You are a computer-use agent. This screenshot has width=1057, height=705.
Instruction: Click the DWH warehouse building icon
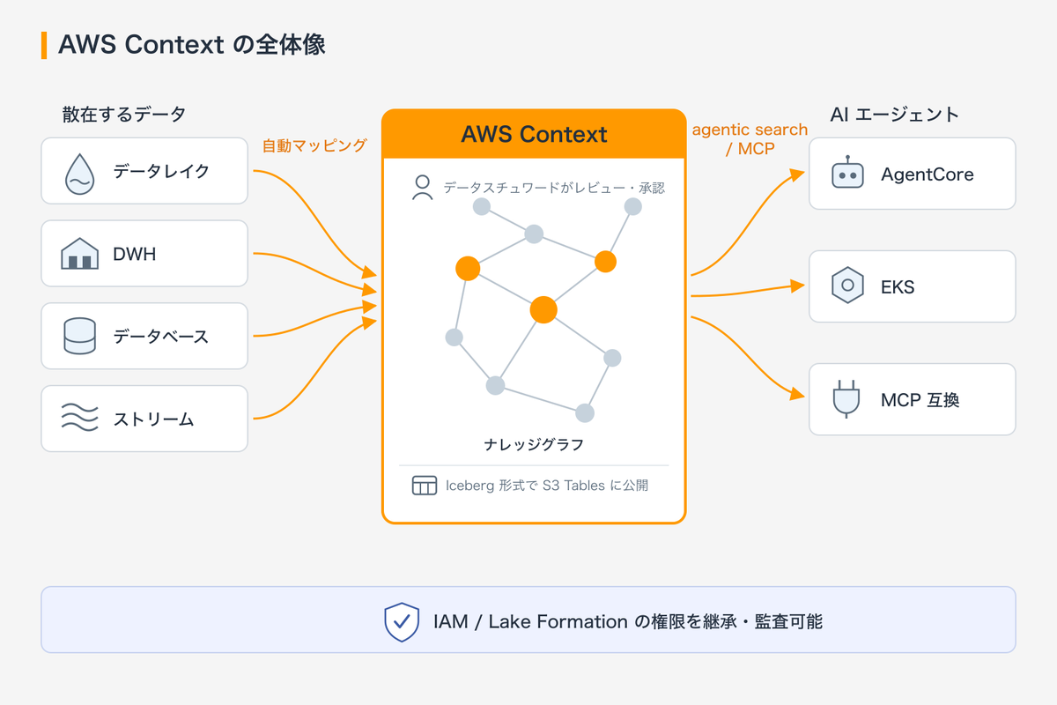click(x=79, y=255)
